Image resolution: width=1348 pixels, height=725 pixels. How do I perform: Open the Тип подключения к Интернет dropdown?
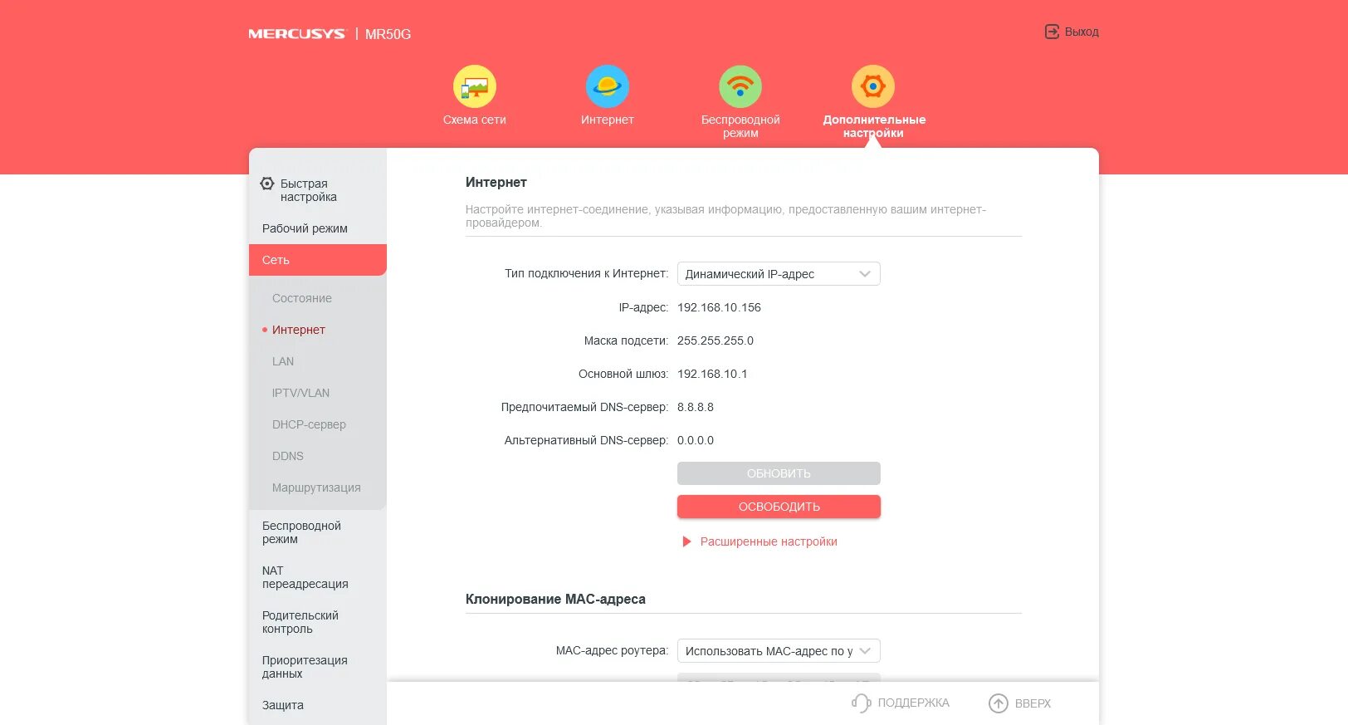[779, 274]
